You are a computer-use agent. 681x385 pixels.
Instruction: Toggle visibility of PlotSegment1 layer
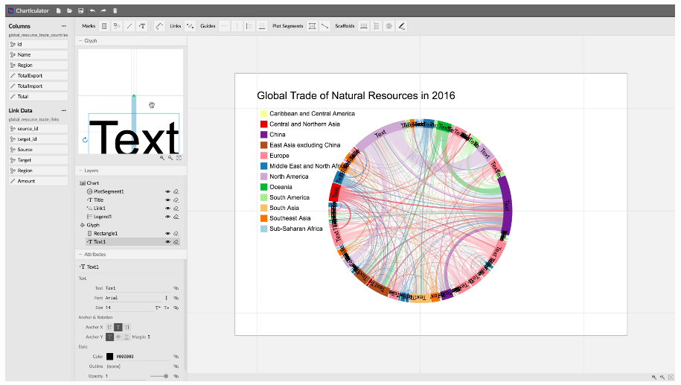pos(167,191)
